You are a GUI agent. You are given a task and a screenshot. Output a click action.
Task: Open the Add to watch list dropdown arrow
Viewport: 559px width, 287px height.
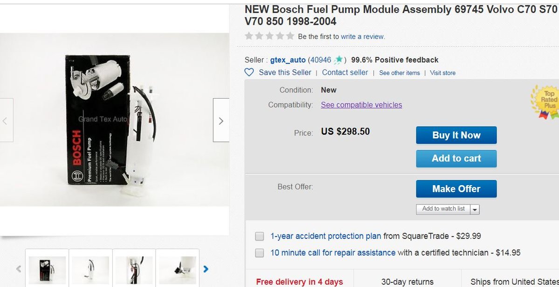[x=475, y=209]
